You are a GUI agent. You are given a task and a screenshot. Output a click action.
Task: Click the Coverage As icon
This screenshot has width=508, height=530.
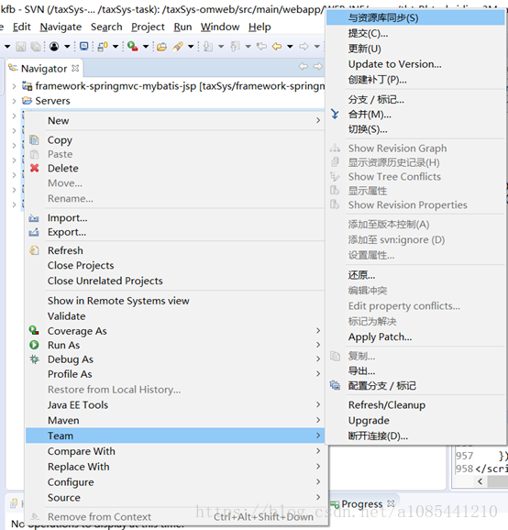point(34,330)
